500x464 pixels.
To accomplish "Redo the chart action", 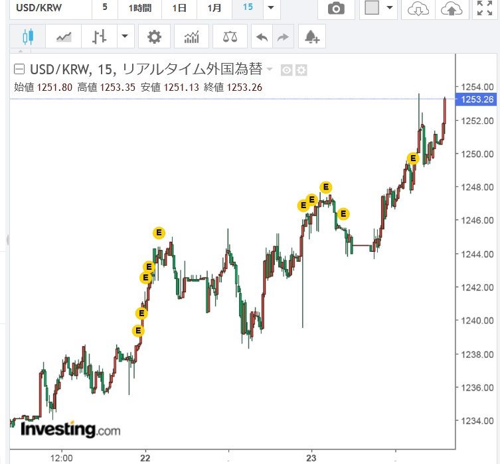I will point(284,38).
